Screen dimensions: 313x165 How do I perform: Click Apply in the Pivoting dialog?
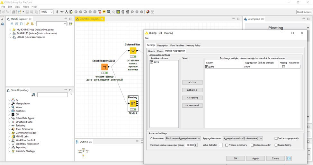pyautogui.click(x=255, y=158)
